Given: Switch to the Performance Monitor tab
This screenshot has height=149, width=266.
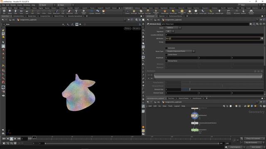Looking at the screenshot, I should click(175, 16).
